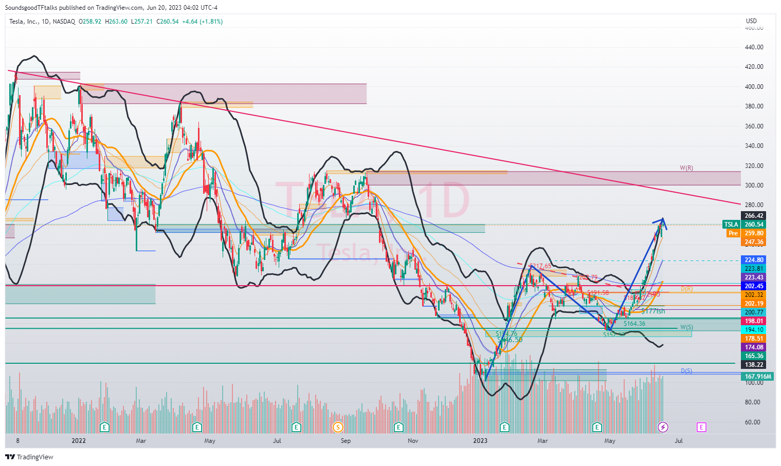
Task: Click the 167.916M volume label
Action: [x=757, y=377]
